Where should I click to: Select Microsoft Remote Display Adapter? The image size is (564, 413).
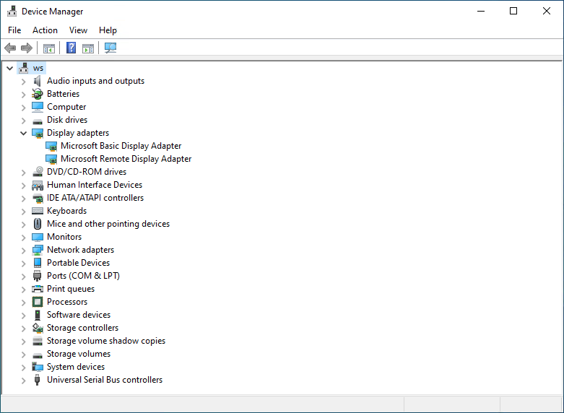point(126,159)
